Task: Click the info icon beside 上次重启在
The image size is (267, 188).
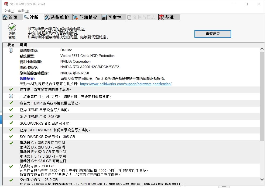Action: tap(11, 96)
